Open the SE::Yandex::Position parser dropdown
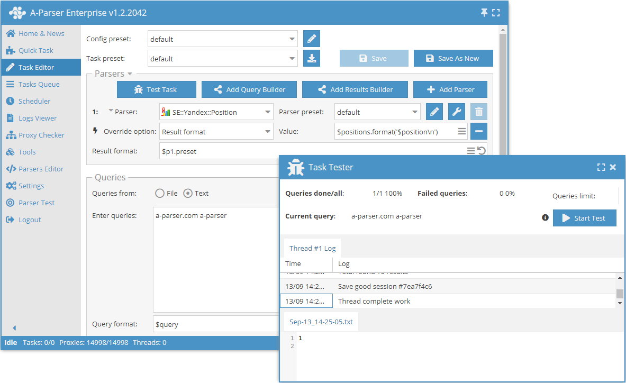 [267, 112]
